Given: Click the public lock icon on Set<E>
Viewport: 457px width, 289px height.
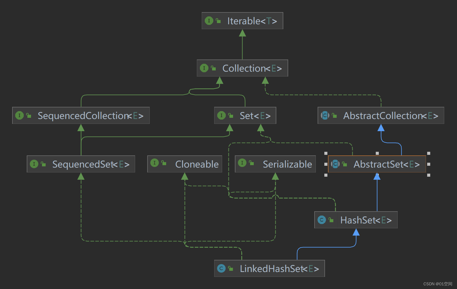Looking at the screenshot, I should coord(231,115).
